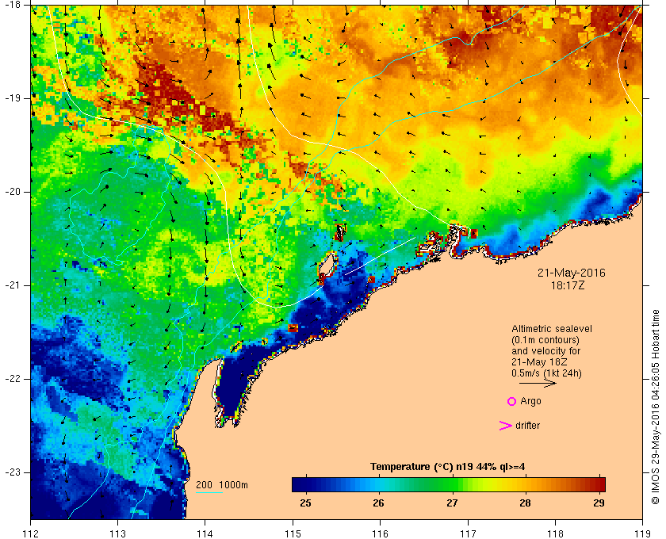Image resolution: width=666 pixels, height=539 pixels.
Task: Click the cyan 200 1000m contour legend line
Action: tap(209, 493)
